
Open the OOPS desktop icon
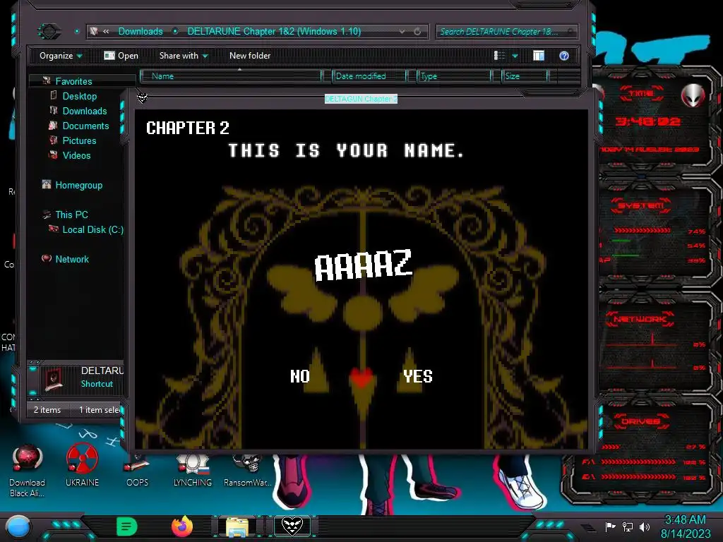(137, 471)
